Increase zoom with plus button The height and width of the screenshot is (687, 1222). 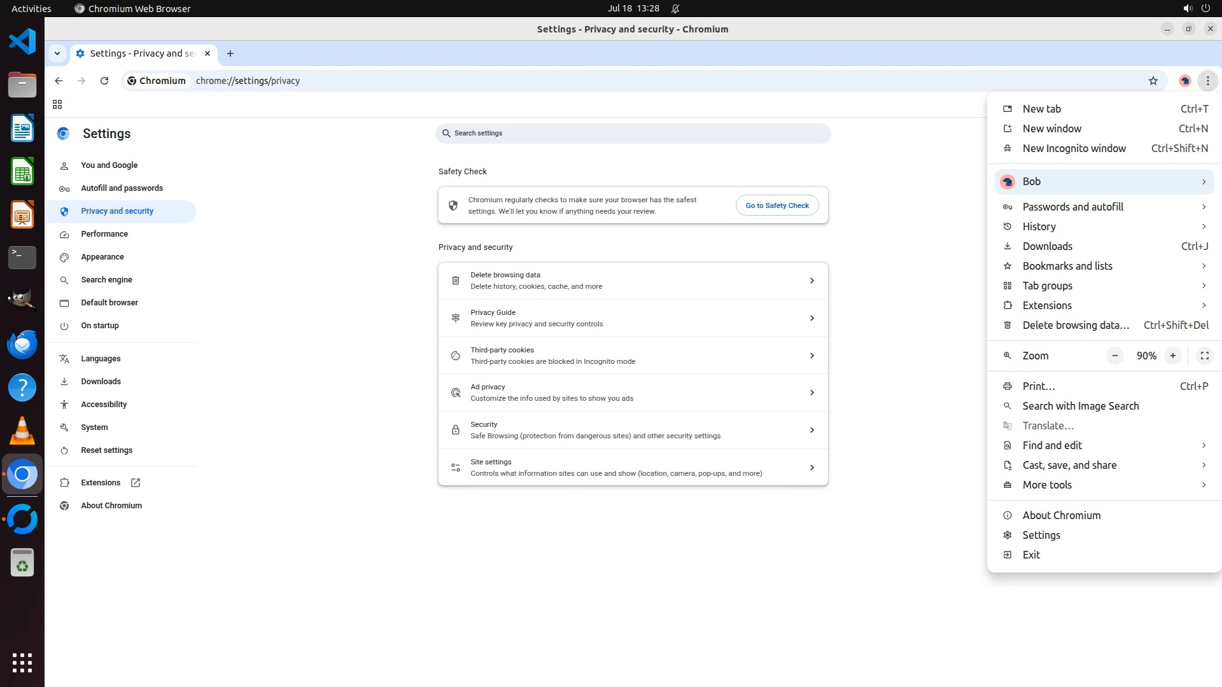point(1172,356)
